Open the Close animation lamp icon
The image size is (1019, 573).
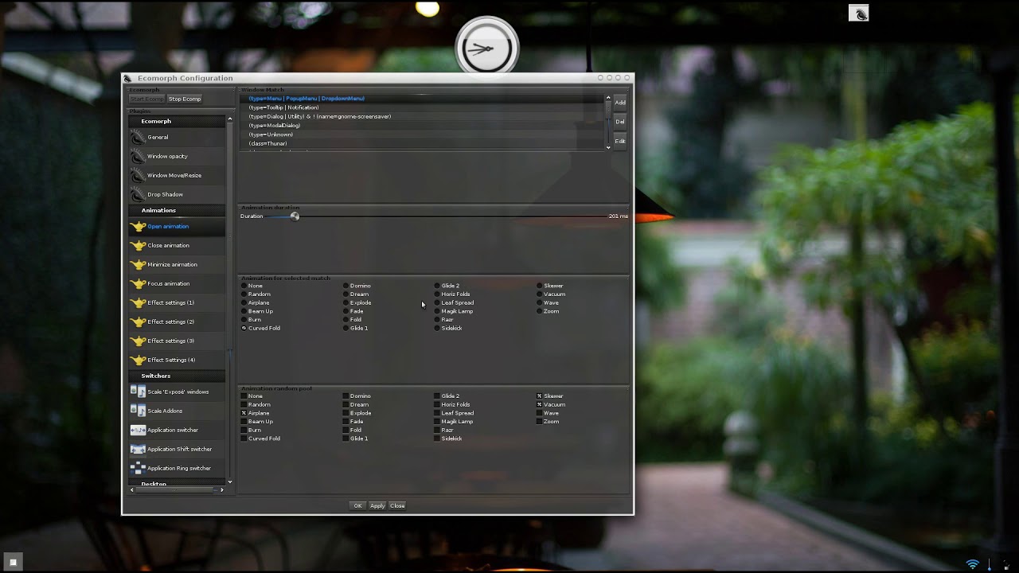[138, 246]
